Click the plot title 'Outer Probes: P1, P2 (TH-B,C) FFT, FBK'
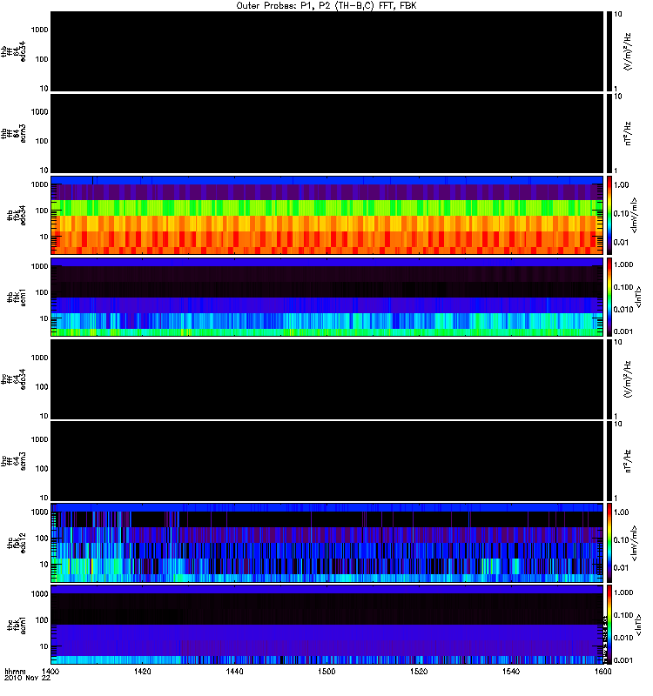This screenshot has height=696, width=653. point(326,6)
